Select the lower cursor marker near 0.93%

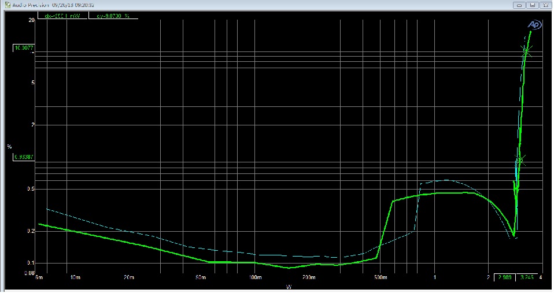pyautogui.click(x=520, y=160)
